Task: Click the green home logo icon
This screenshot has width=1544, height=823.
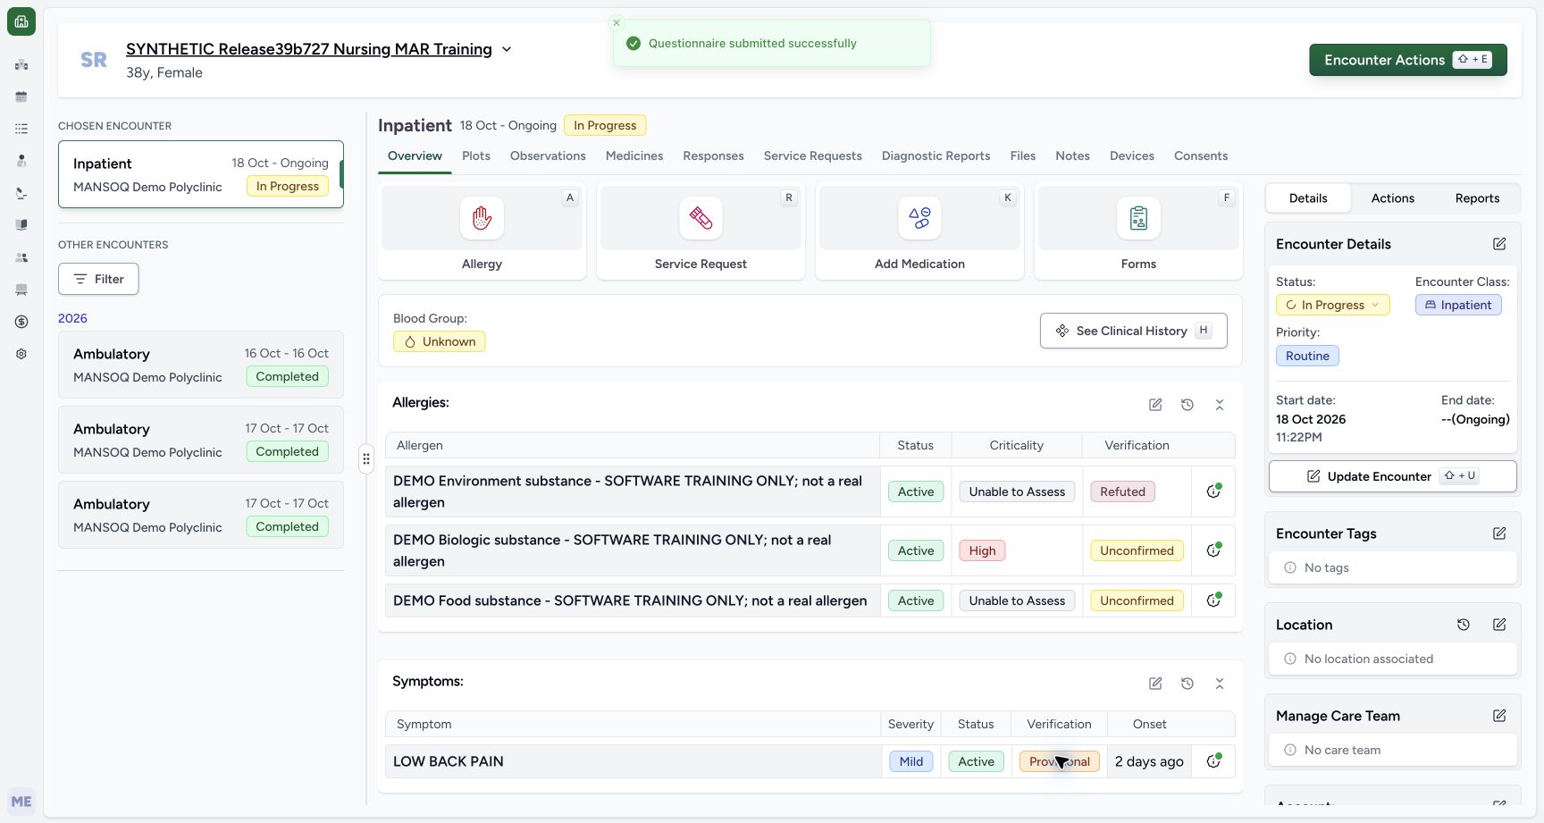Action: click(21, 21)
